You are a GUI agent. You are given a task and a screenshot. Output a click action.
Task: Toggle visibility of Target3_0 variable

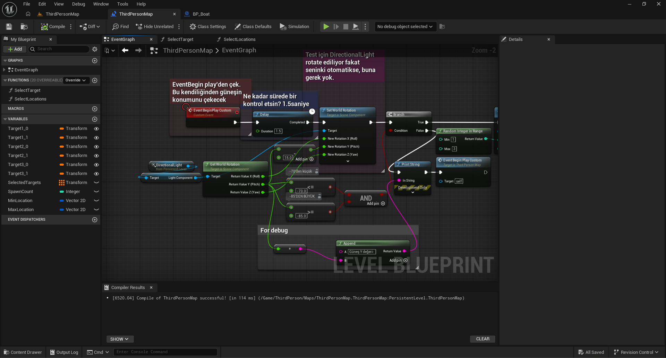click(x=96, y=165)
